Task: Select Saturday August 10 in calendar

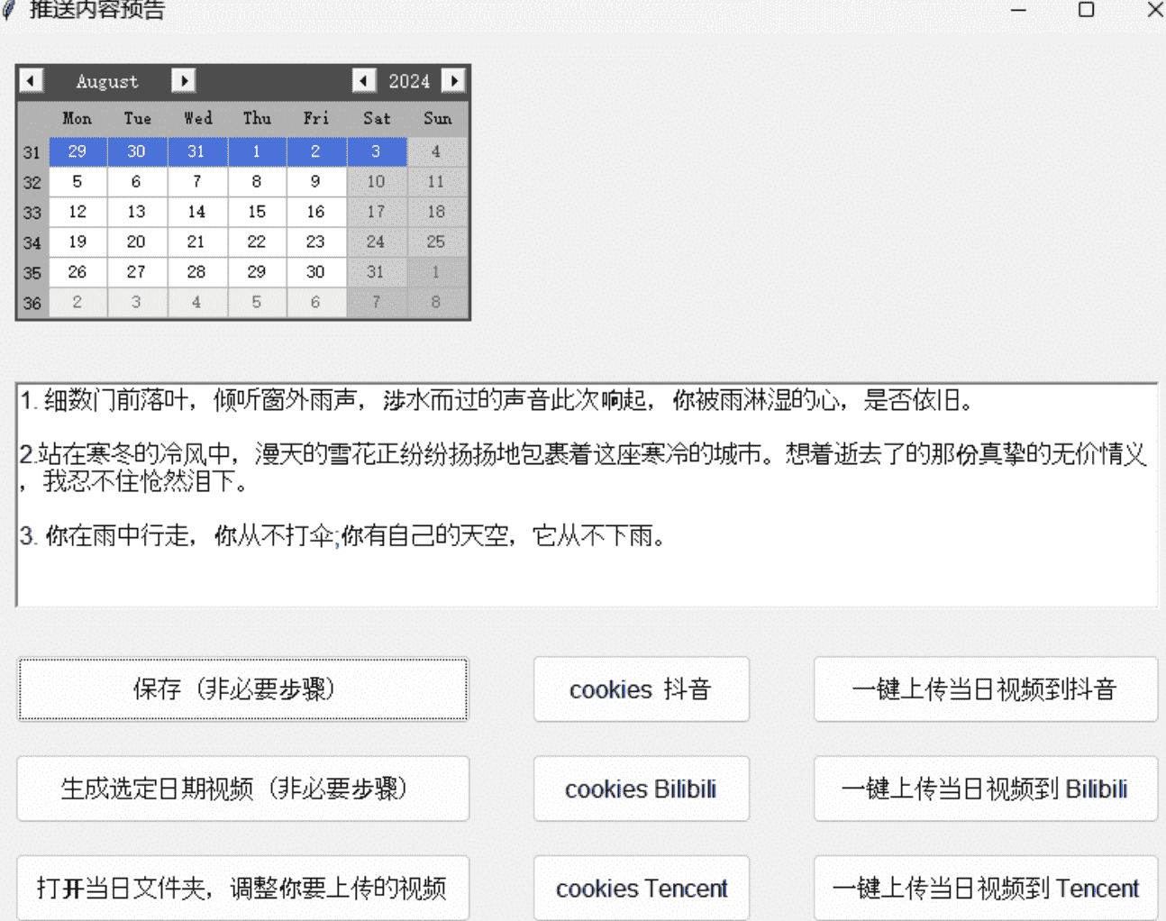Action: tap(377, 181)
